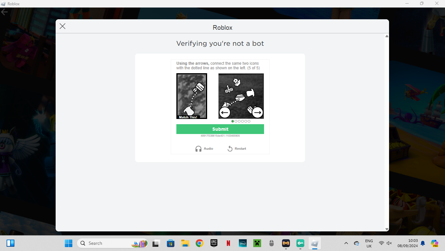Click the challenge ID text below Submit
The height and width of the screenshot is (251, 445).
[220, 136]
